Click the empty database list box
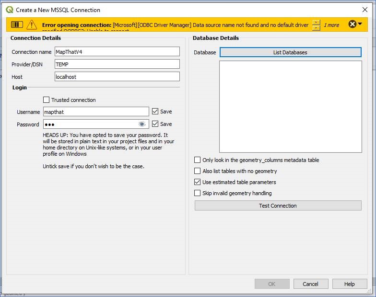 point(291,107)
